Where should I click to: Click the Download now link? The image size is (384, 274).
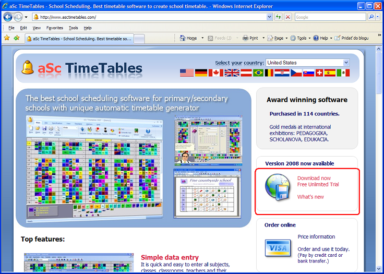pyautogui.click(x=314, y=178)
